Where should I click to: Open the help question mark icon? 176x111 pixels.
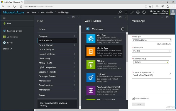click(x=144, y=12)
